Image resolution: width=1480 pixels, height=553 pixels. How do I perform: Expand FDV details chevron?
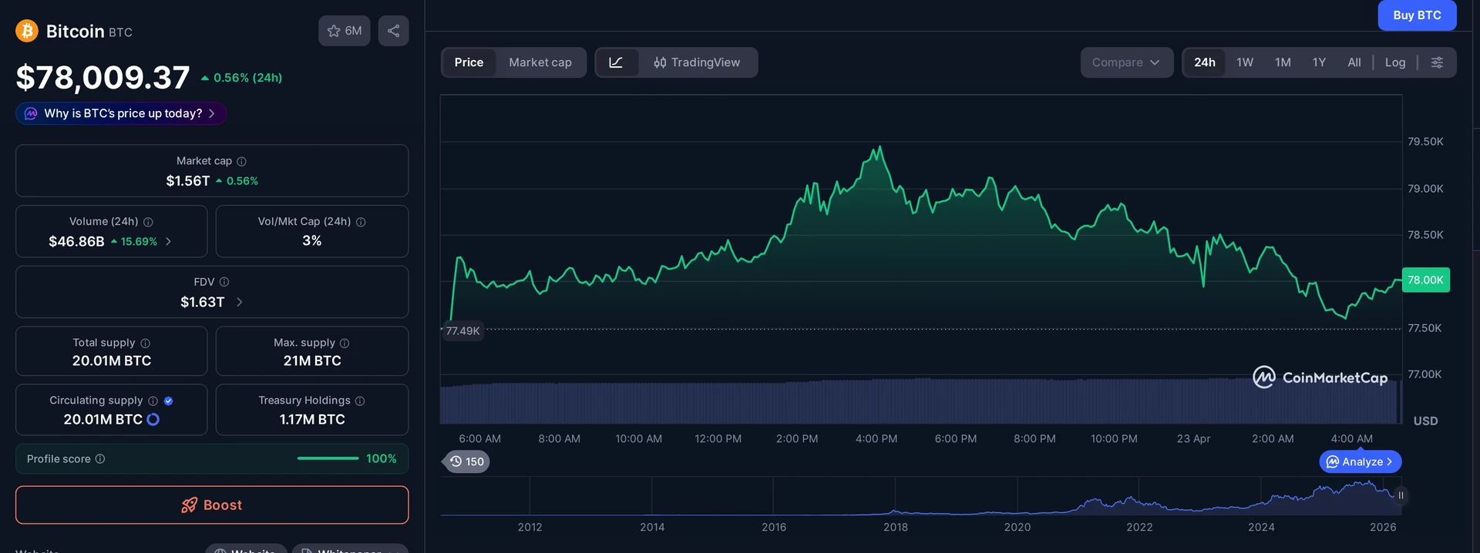pyautogui.click(x=239, y=302)
